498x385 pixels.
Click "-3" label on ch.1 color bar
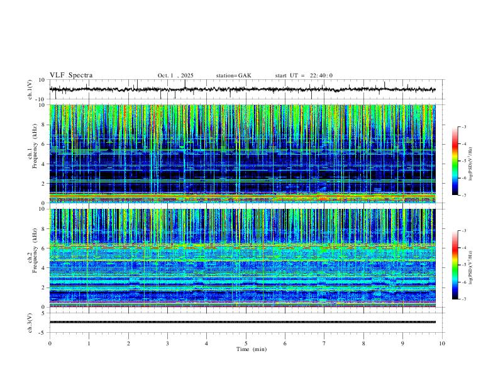point(463,126)
